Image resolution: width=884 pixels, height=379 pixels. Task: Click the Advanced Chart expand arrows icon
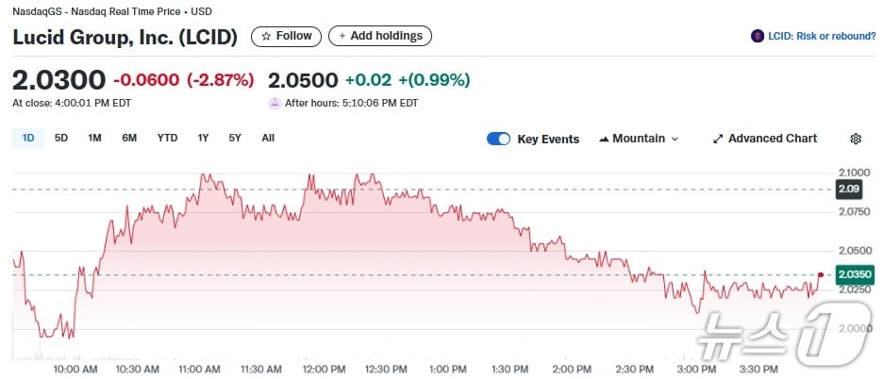718,139
